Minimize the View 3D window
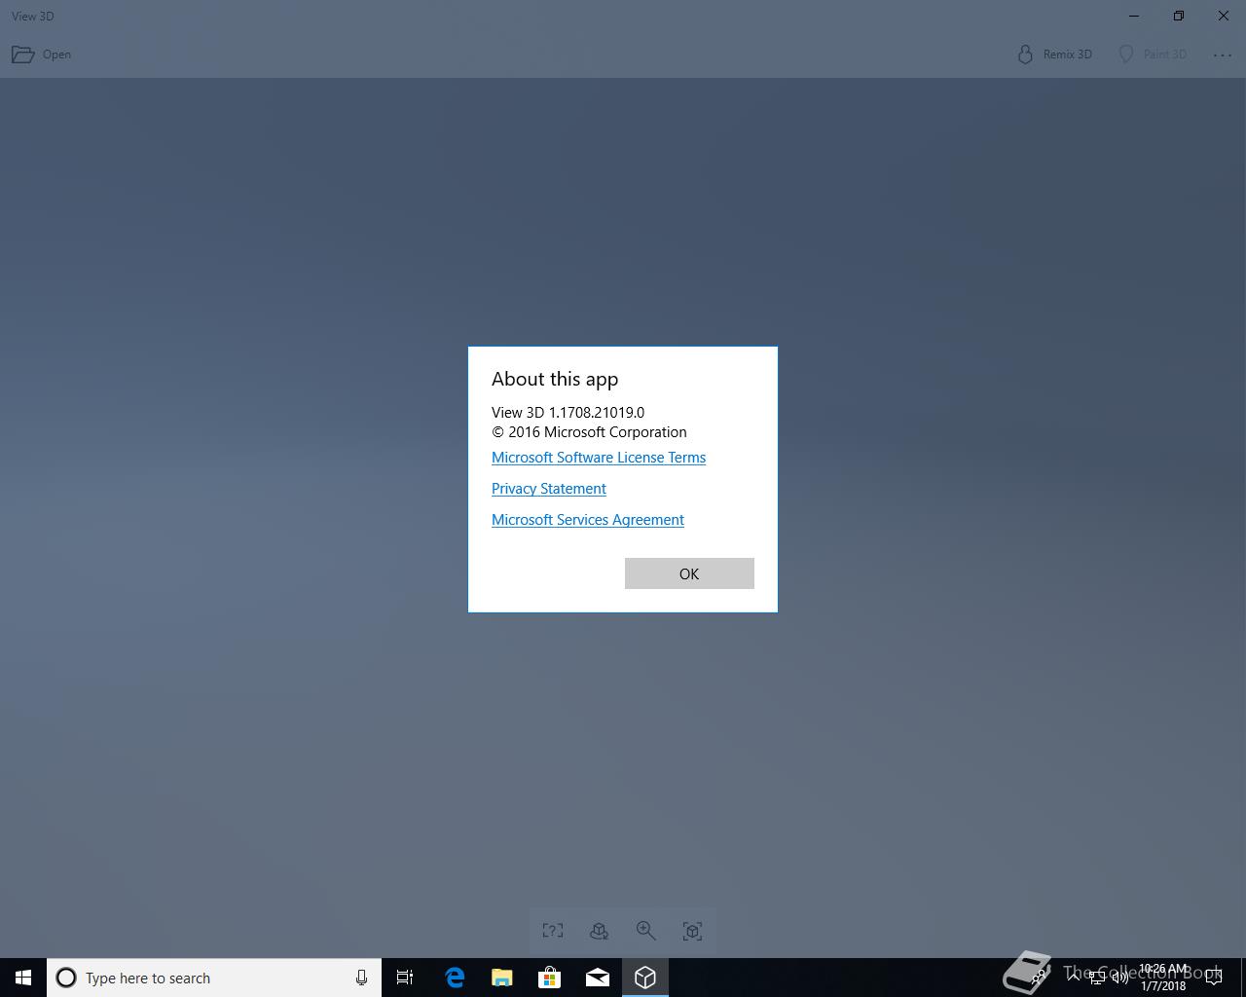This screenshot has height=997, width=1246. pyautogui.click(x=1134, y=16)
